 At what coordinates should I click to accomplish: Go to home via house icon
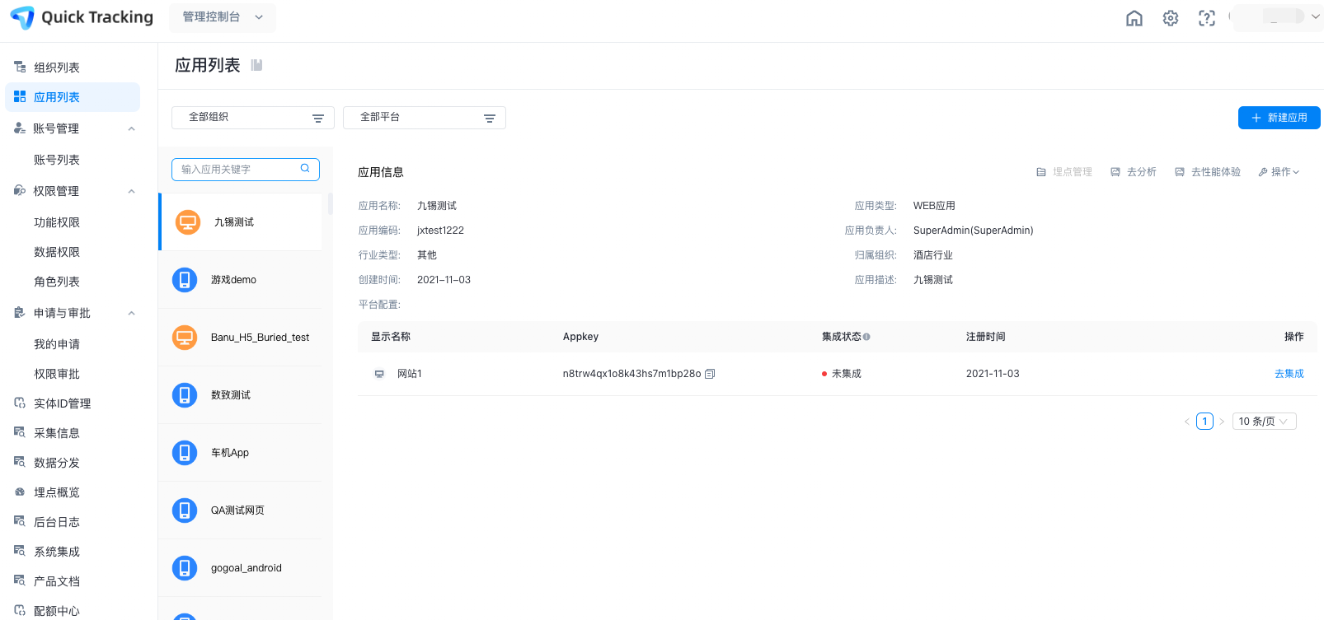(1134, 18)
